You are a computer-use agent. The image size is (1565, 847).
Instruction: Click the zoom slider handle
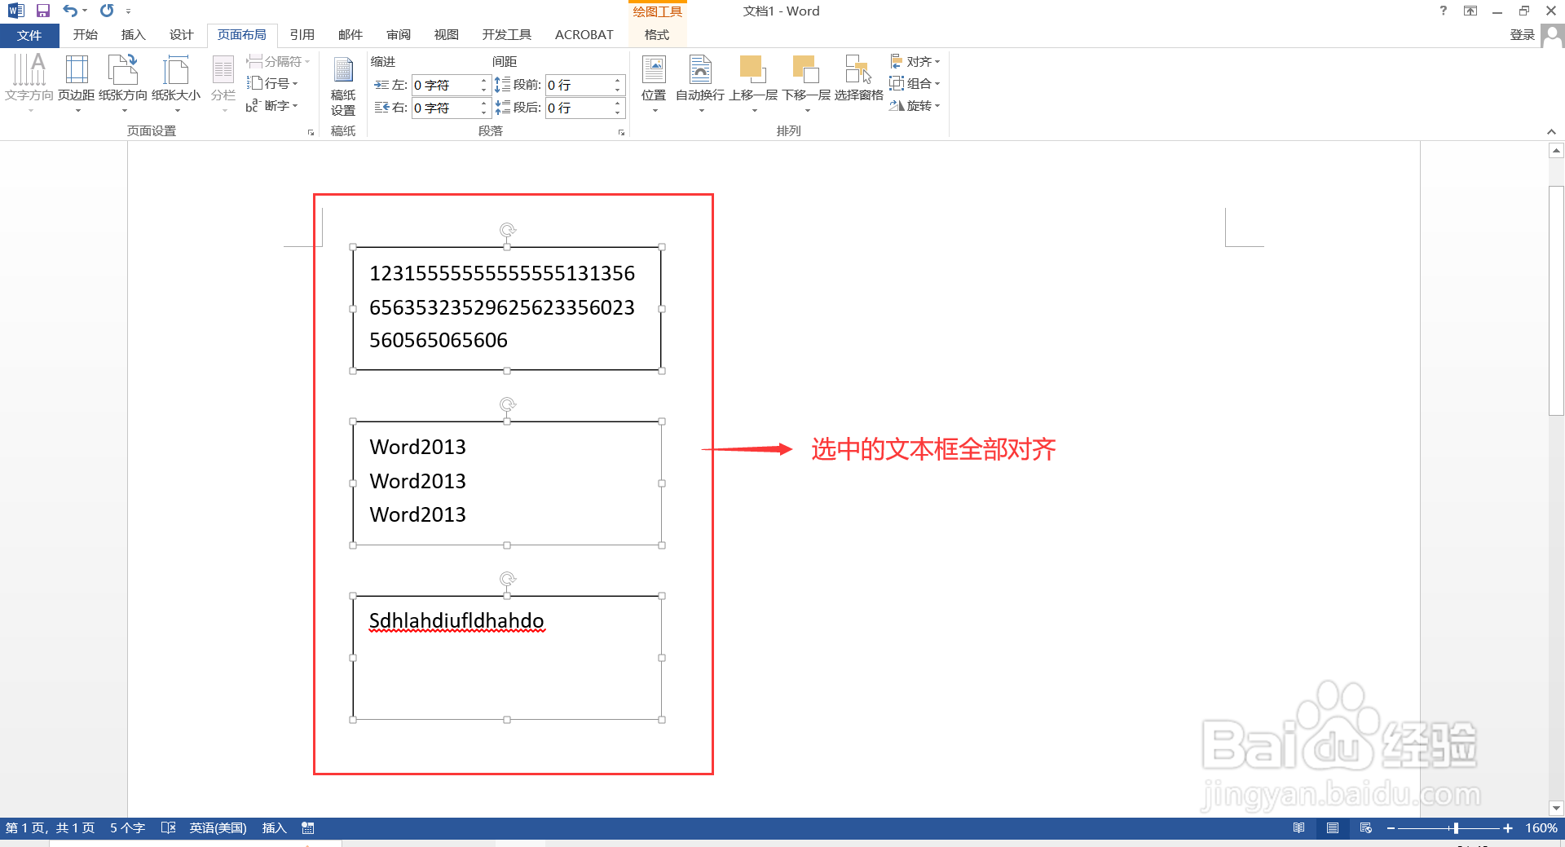click(x=1456, y=827)
